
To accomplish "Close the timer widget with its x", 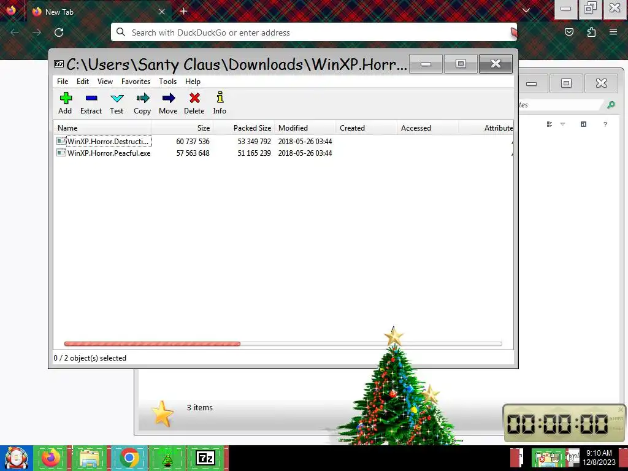I will pos(621,410).
